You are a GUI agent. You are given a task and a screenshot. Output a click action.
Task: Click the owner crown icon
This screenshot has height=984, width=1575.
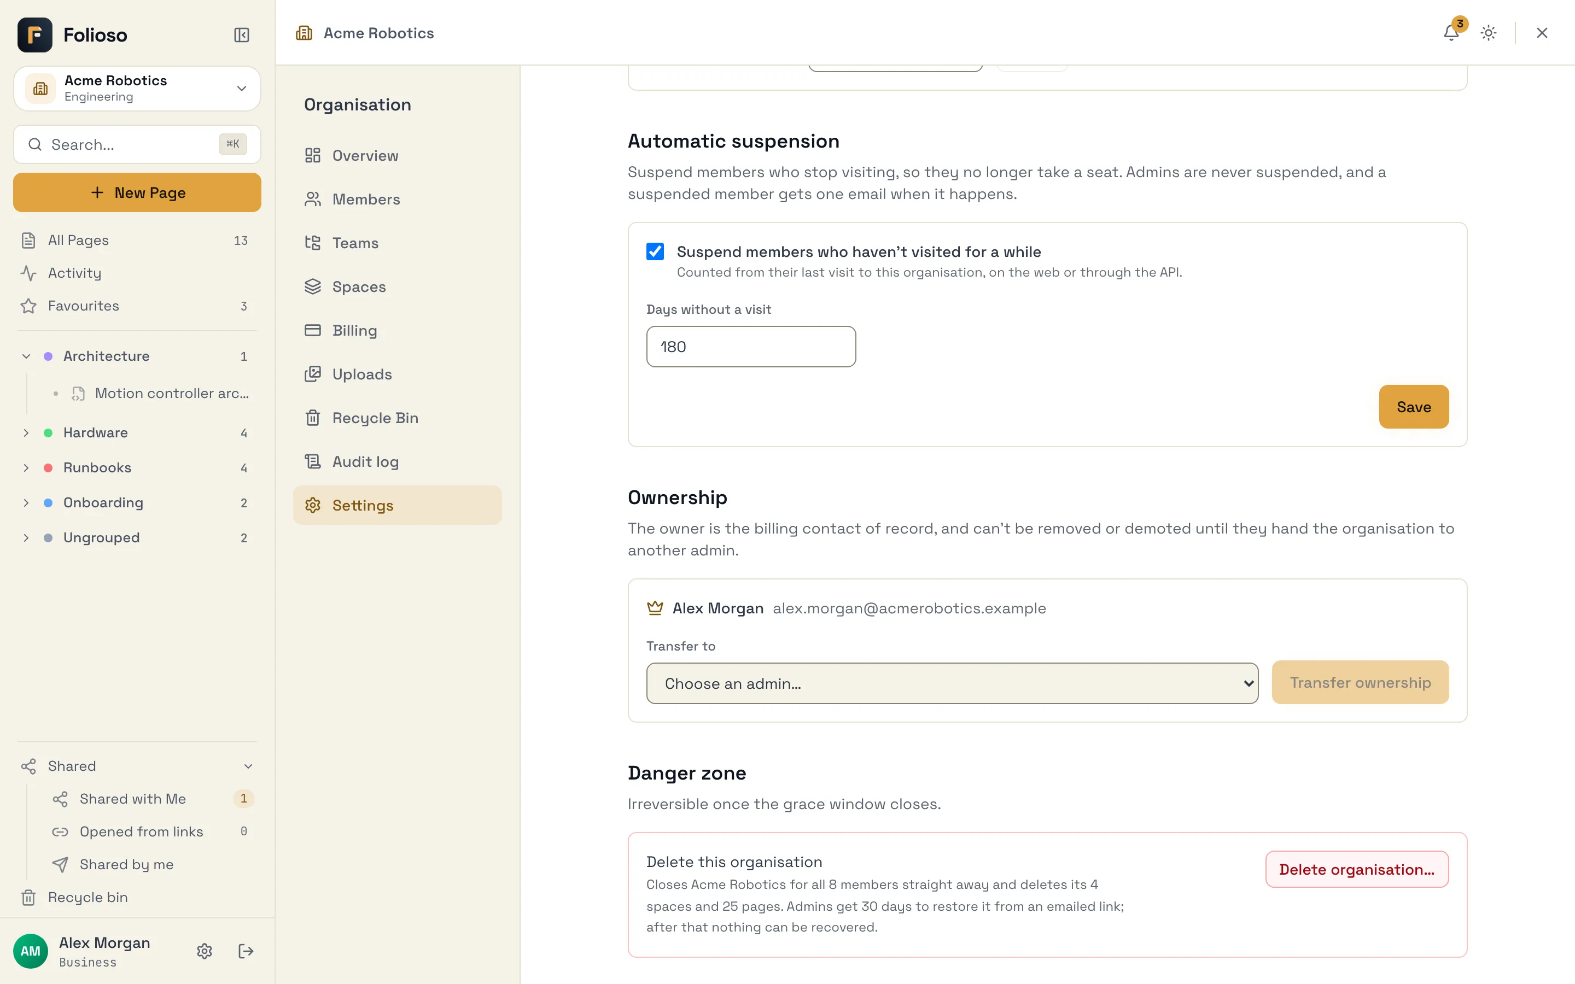(655, 608)
